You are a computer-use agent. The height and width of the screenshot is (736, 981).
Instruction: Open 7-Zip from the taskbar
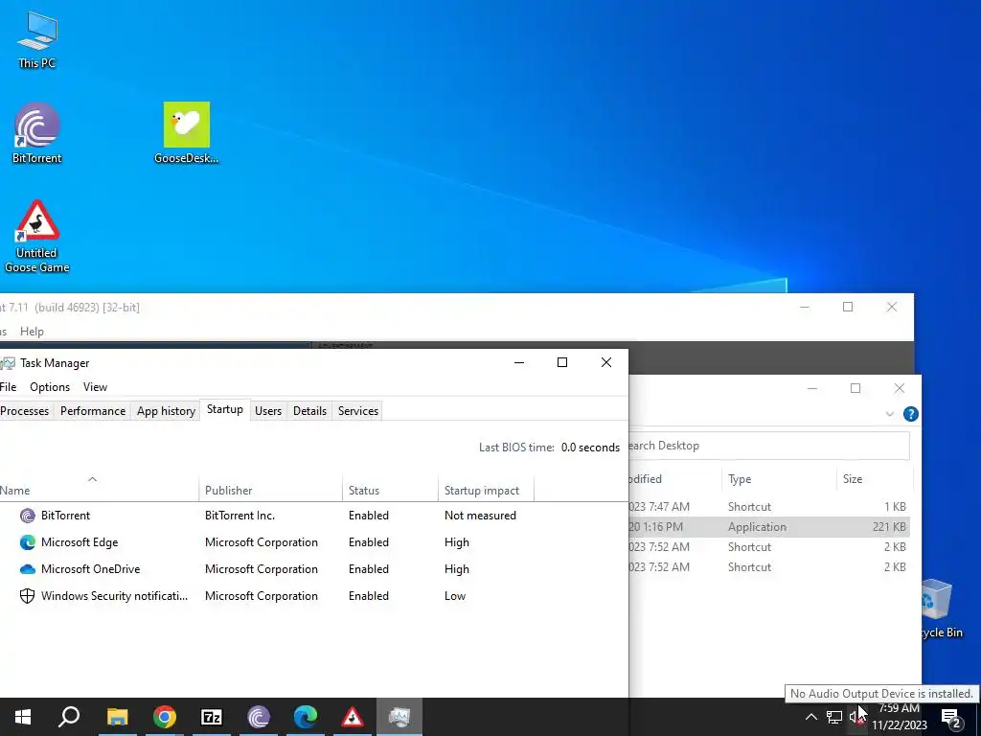pos(212,717)
